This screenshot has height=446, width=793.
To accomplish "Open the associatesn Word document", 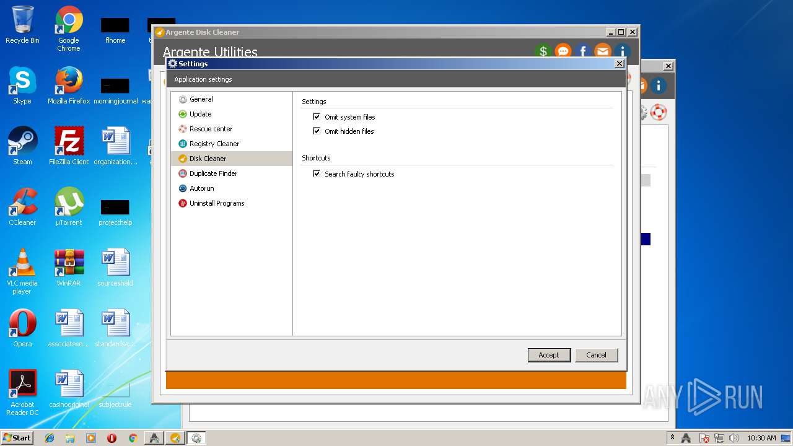I will click(x=69, y=328).
